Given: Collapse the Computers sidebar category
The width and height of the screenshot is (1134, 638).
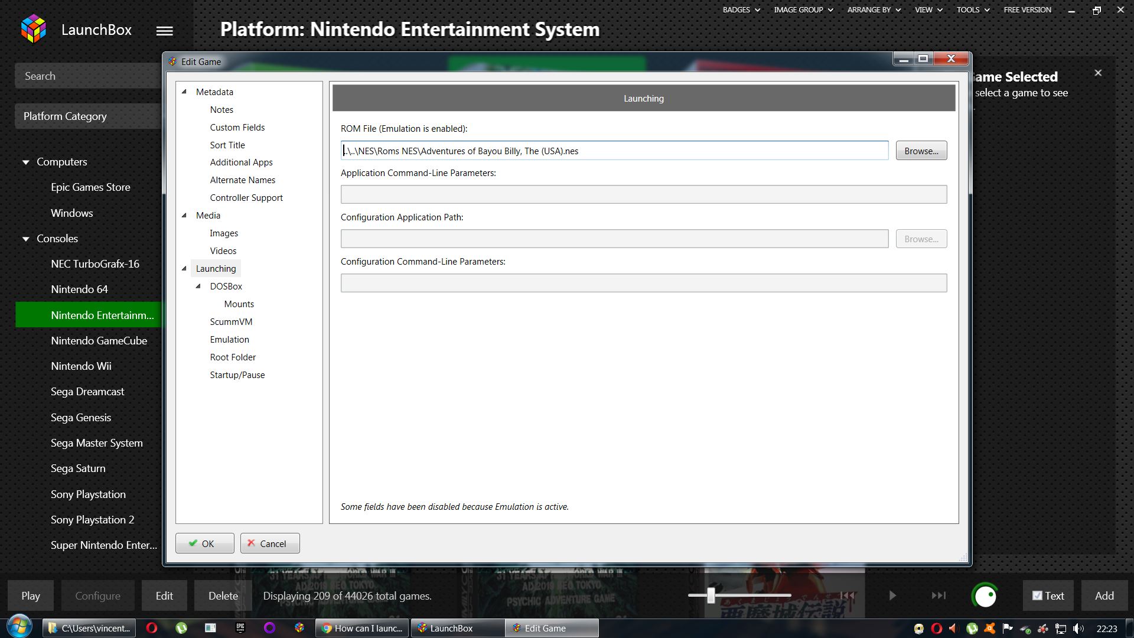Looking at the screenshot, I should [x=26, y=162].
